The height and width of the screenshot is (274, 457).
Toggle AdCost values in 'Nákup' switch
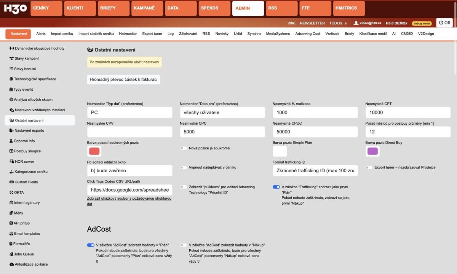(x=184, y=245)
